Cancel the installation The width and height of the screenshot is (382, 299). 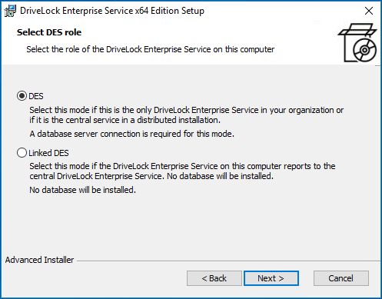point(341,278)
